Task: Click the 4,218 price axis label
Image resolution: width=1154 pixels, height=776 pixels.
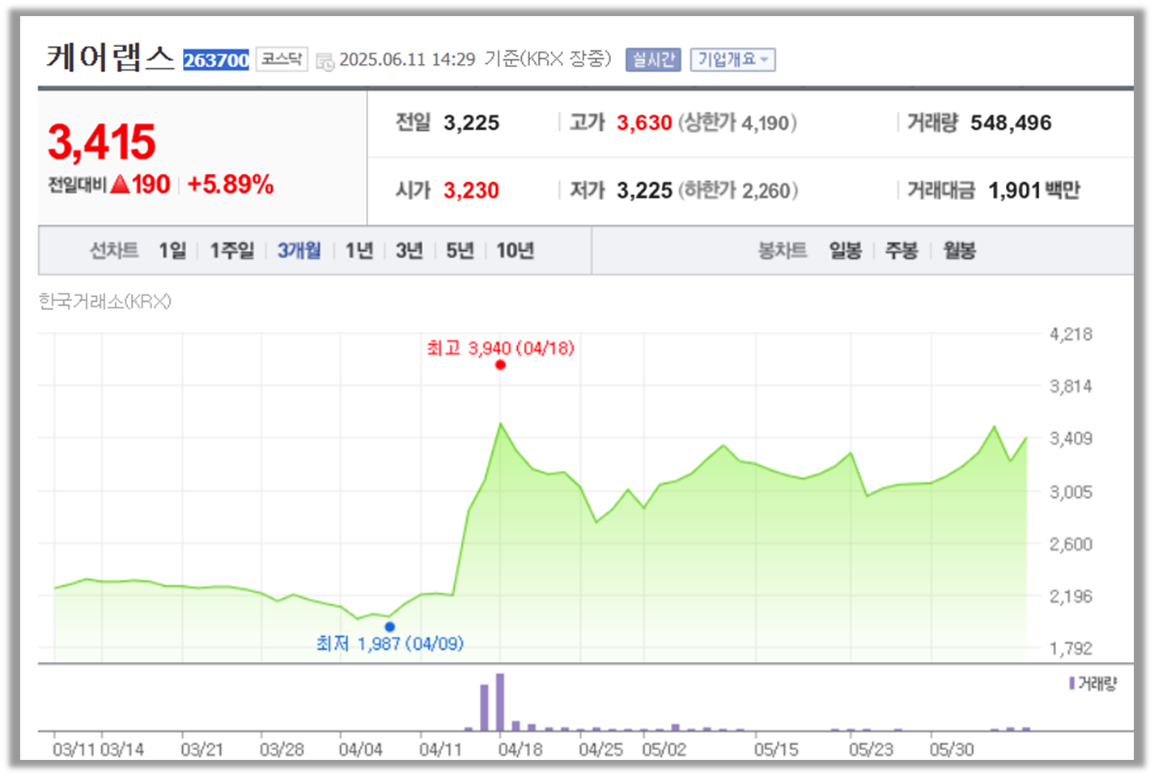Action: tap(1071, 334)
